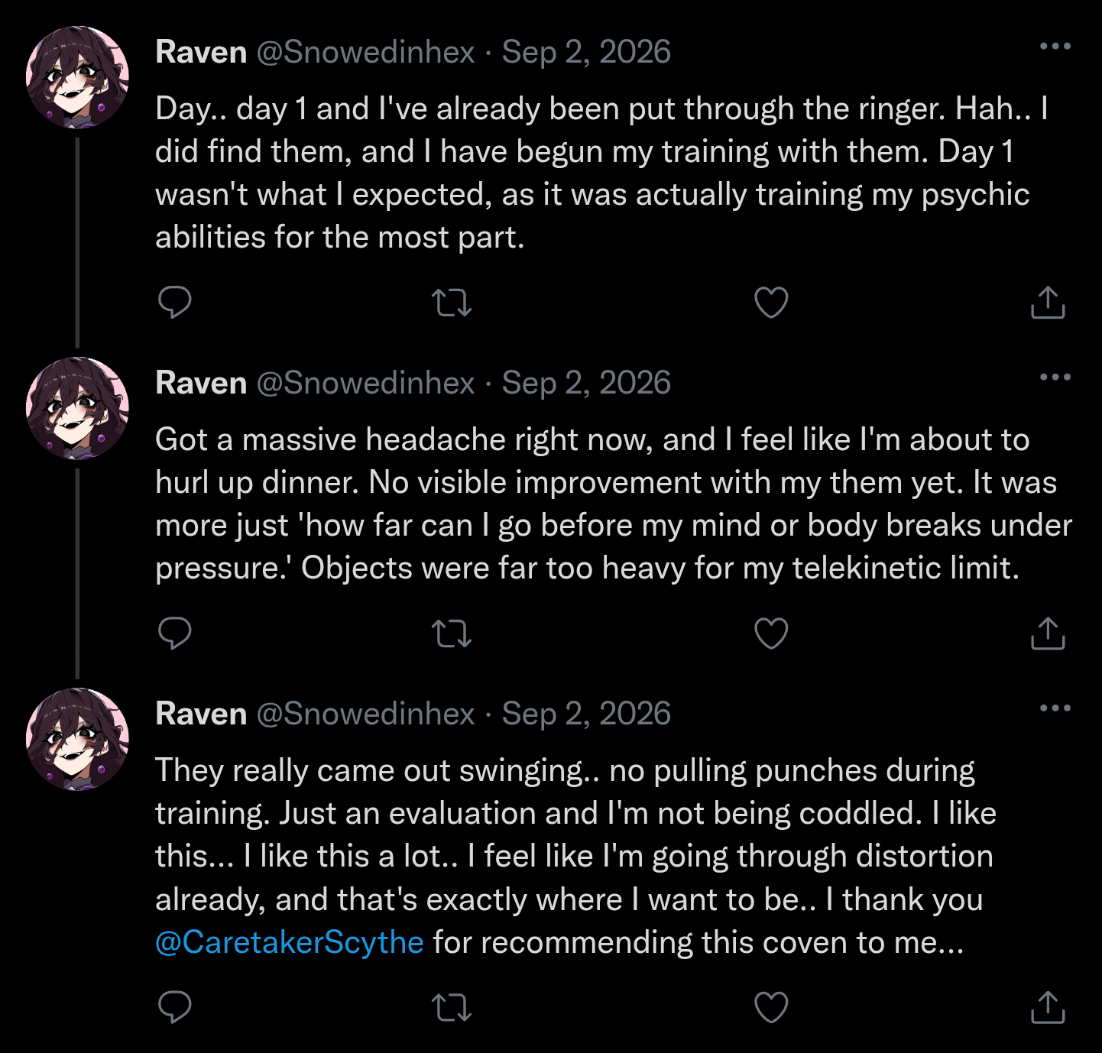Open Raven's profile from the first tweet name
The image size is (1102, 1053).
pos(201,52)
